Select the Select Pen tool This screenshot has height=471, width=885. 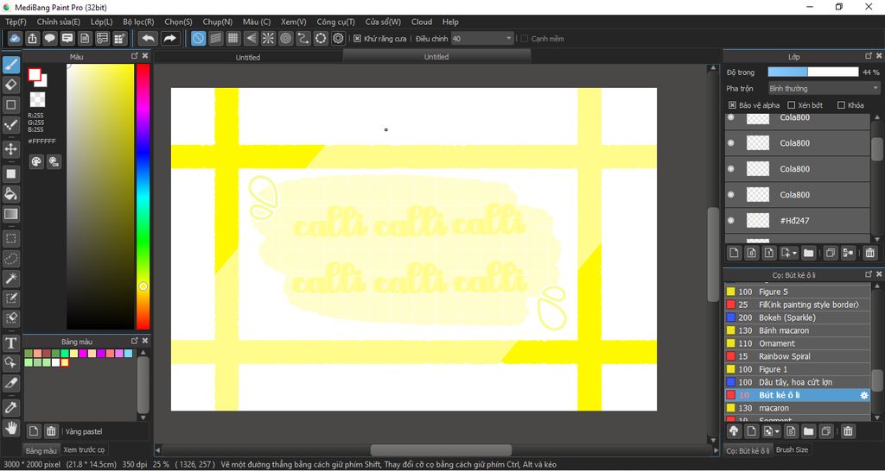point(11,298)
